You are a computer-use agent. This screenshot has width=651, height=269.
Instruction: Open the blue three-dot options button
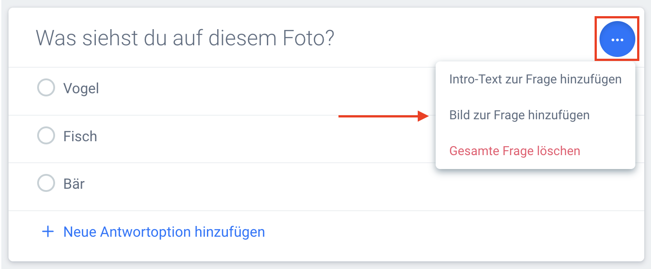[617, 39]
